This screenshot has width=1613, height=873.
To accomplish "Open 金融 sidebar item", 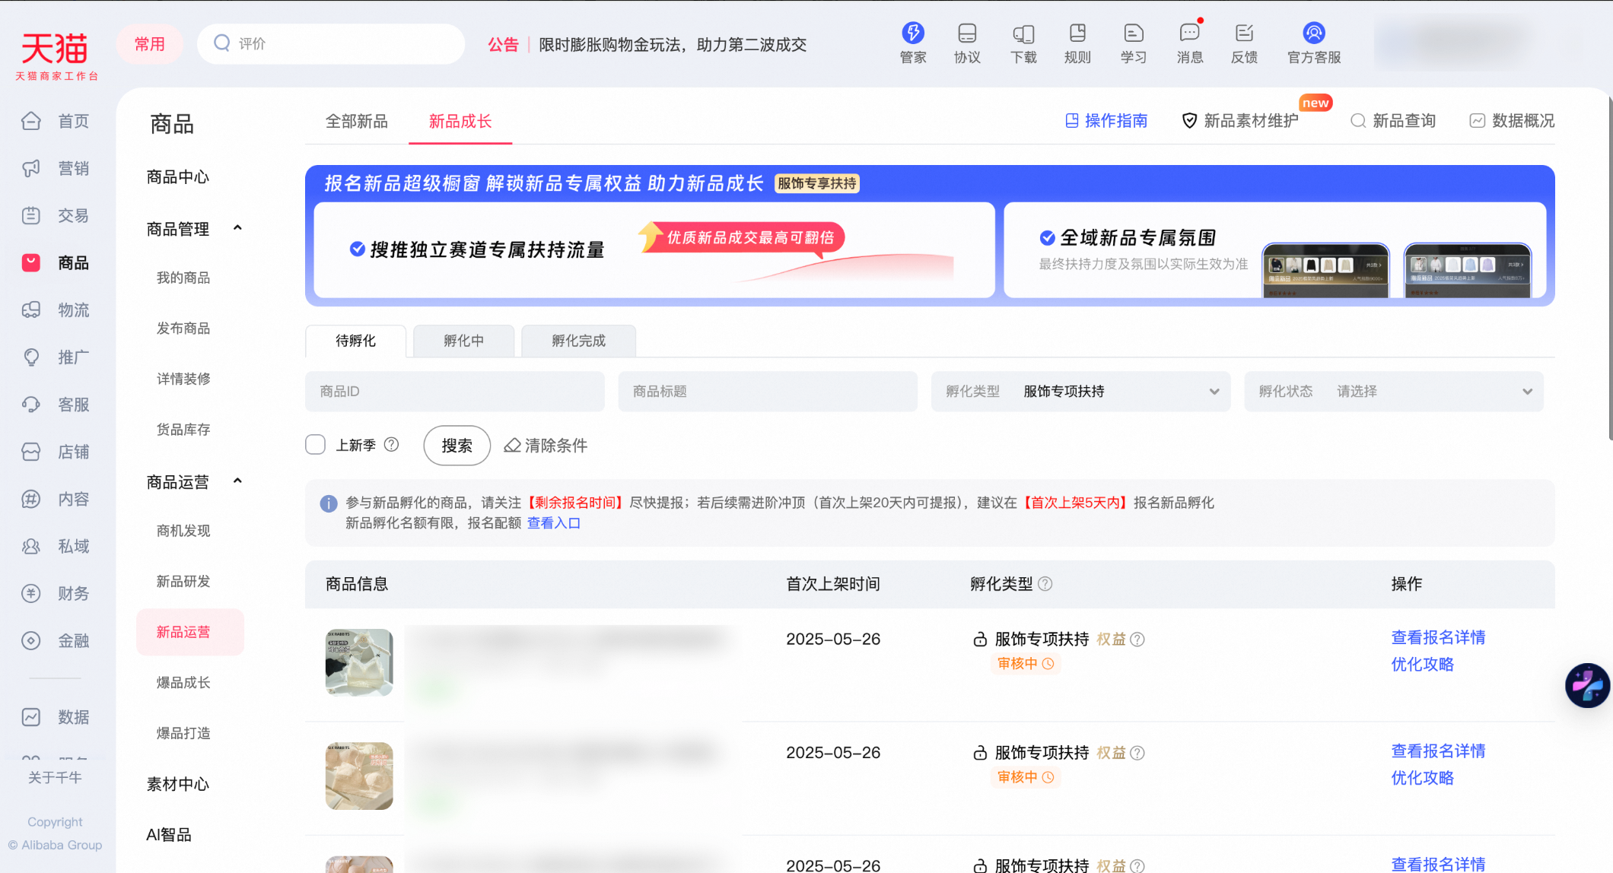I will point(56,640).
